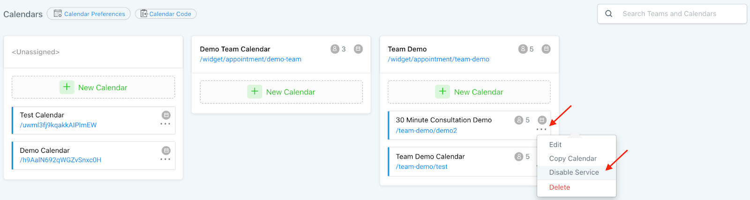This screenshot has width=750, height=200.
Task: Open 30 Minute Consultation Demo options menu
Action: pyautogui.click(x=541, y=129)
